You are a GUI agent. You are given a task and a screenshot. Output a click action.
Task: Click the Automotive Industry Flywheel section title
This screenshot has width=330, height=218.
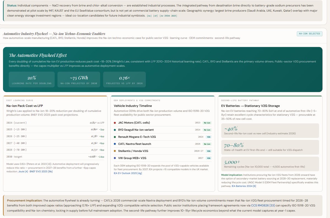coord(54,34)
